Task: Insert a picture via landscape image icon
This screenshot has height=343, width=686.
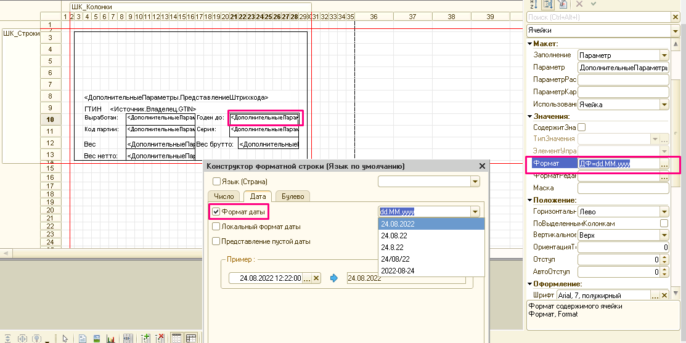Action: [x=97, y=338]
